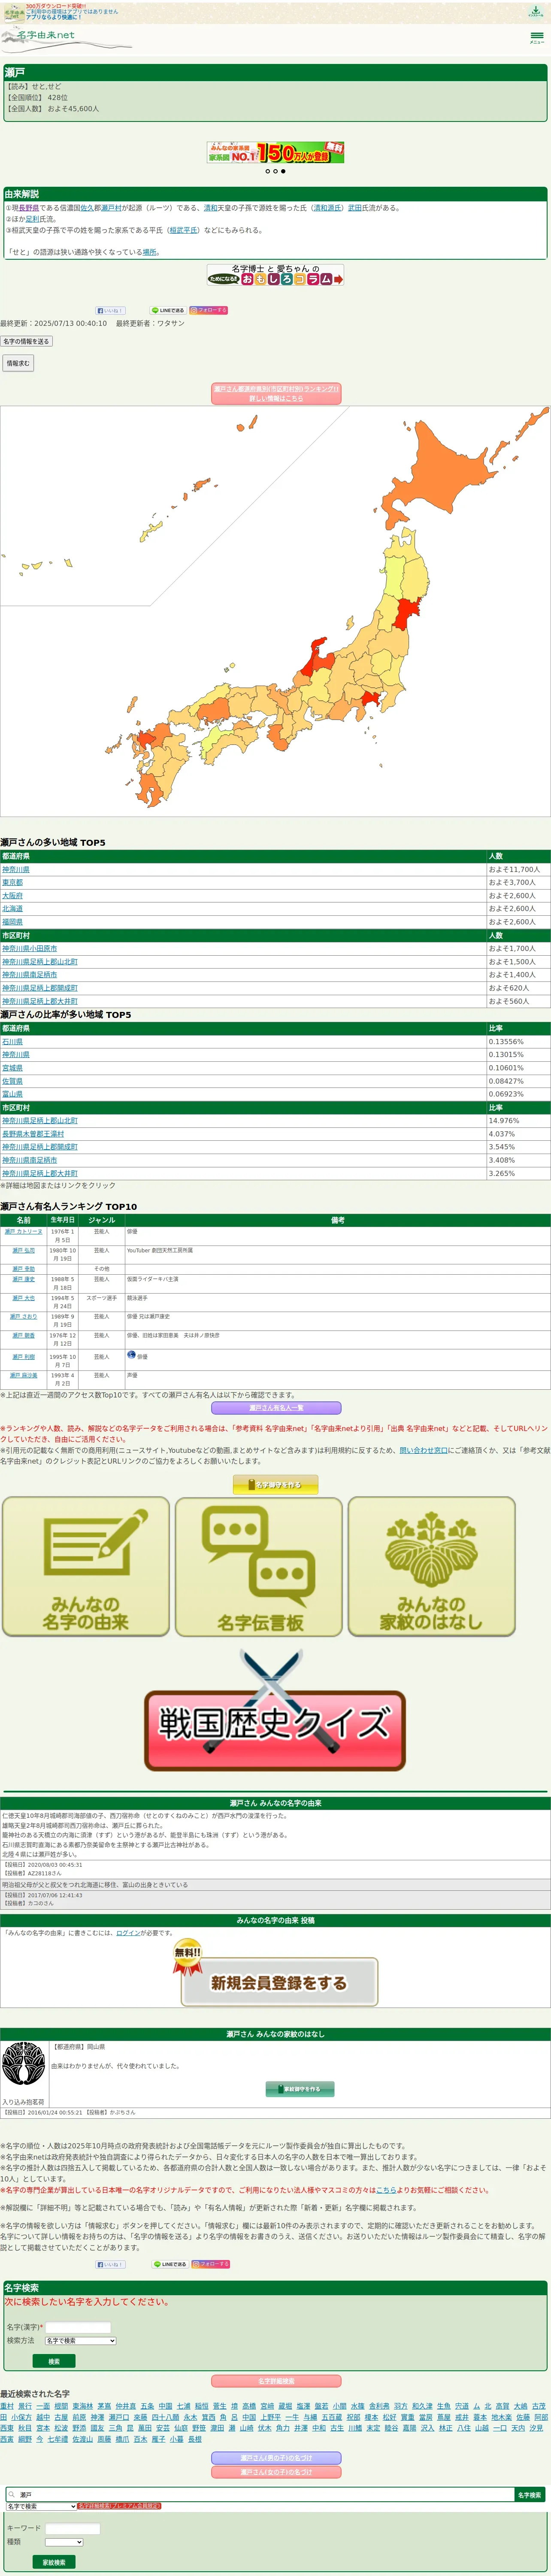Open the 名字伝言板 speech-bubble tile
This screenshot has height=2576, width=551.
coord(259,1566)
